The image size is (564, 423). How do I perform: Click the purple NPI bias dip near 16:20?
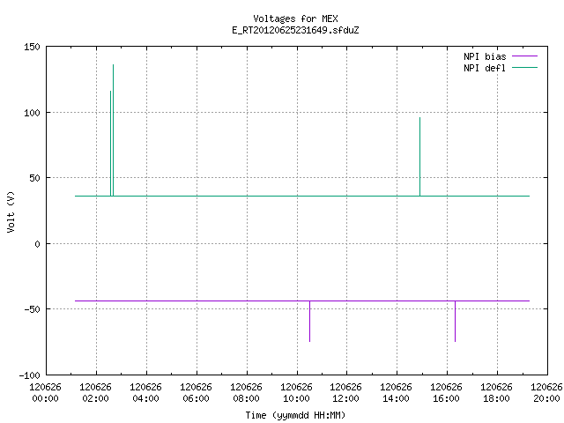[455, 321]
